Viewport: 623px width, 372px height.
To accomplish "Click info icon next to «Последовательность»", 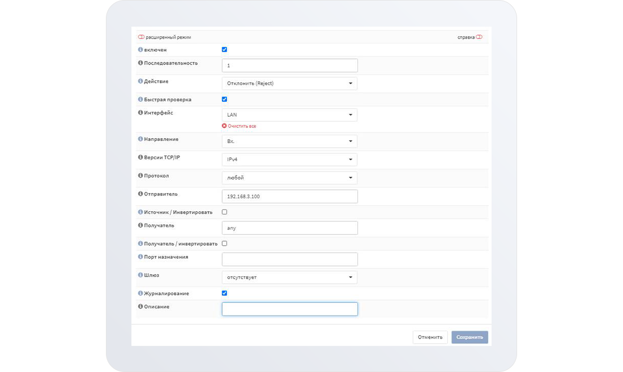I will tap(140, 63).
